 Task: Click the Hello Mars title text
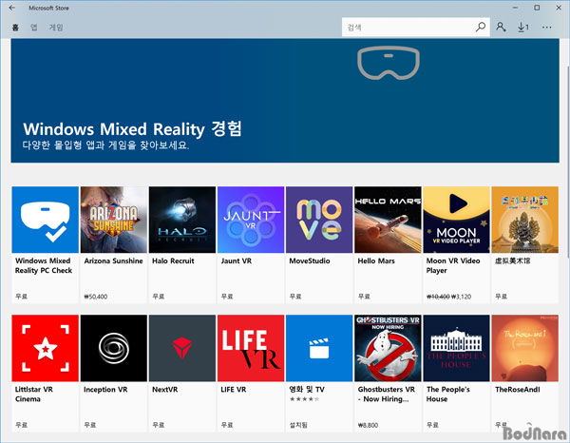[376, 260]
